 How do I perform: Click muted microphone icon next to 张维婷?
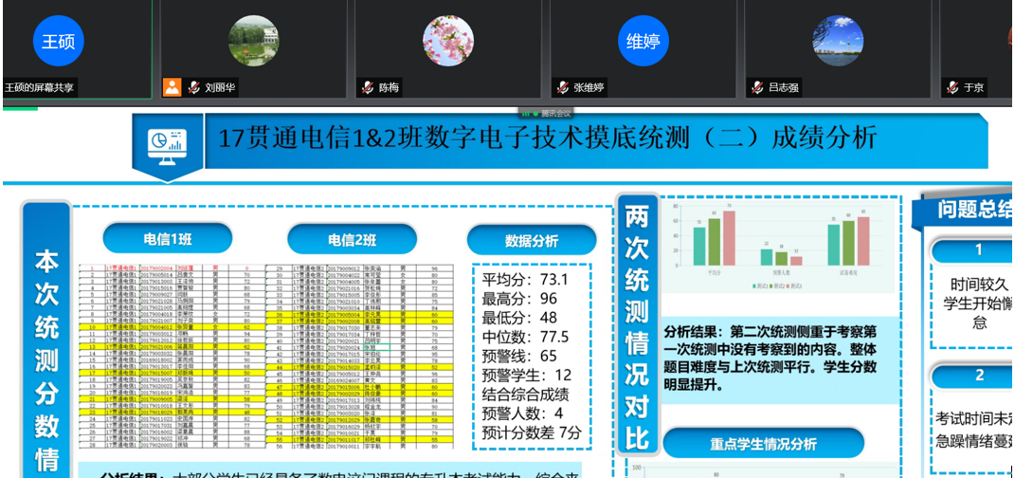[563, 87]
